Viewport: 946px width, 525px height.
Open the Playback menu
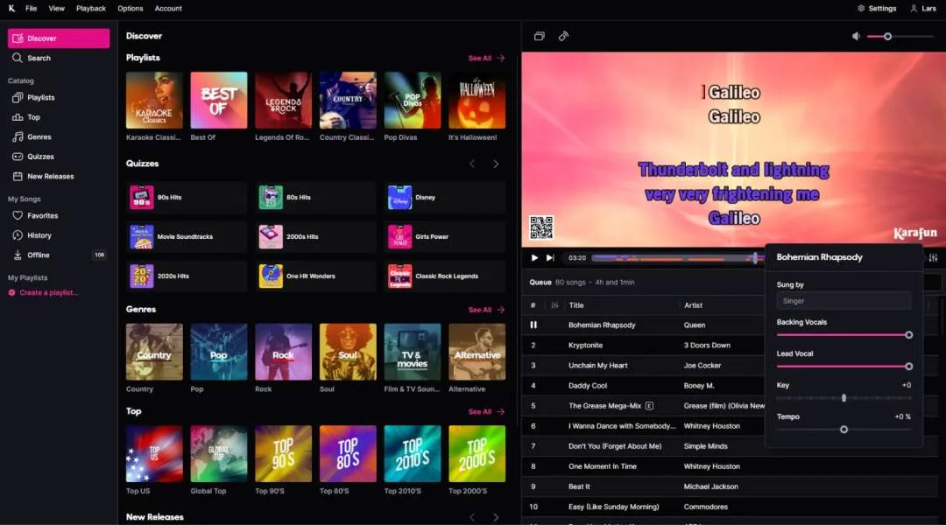pyautogui.click(x=90, y=9)
